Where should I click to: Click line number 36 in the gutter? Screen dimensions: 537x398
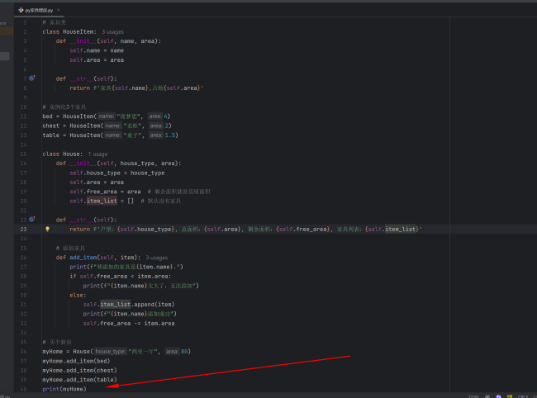23,352
